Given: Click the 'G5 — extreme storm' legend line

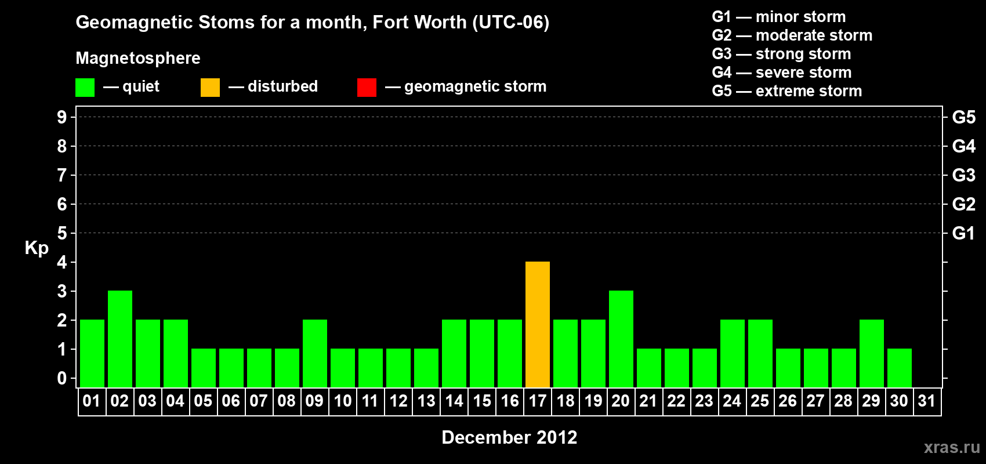Looking at the screenshot, I should click(787, 91).
